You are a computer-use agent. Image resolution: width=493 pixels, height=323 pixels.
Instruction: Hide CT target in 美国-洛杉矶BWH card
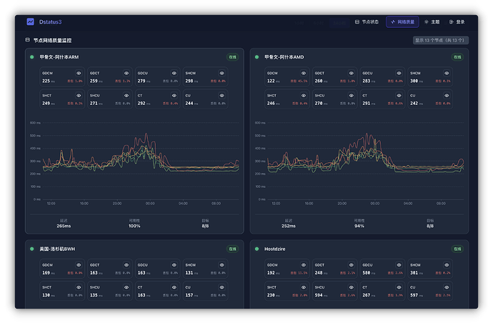pyautogui.click(x=174, y=287)
